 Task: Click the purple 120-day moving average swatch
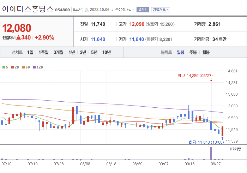point(34,67)
